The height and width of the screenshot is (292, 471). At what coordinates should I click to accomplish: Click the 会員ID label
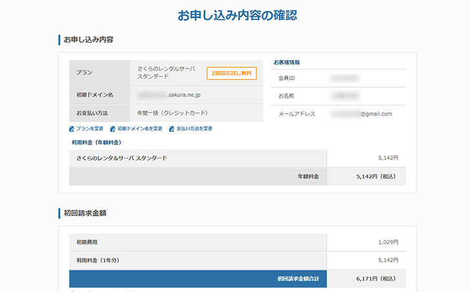(287, 78)
